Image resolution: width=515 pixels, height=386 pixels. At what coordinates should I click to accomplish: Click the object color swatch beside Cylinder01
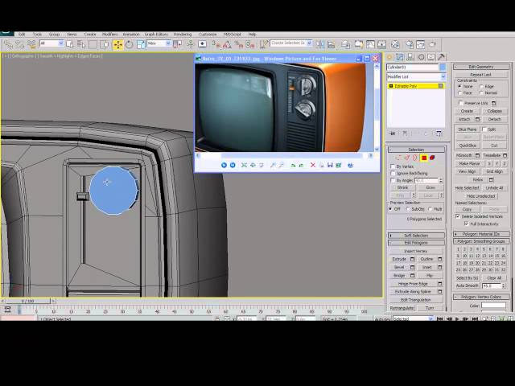point(443,68)
